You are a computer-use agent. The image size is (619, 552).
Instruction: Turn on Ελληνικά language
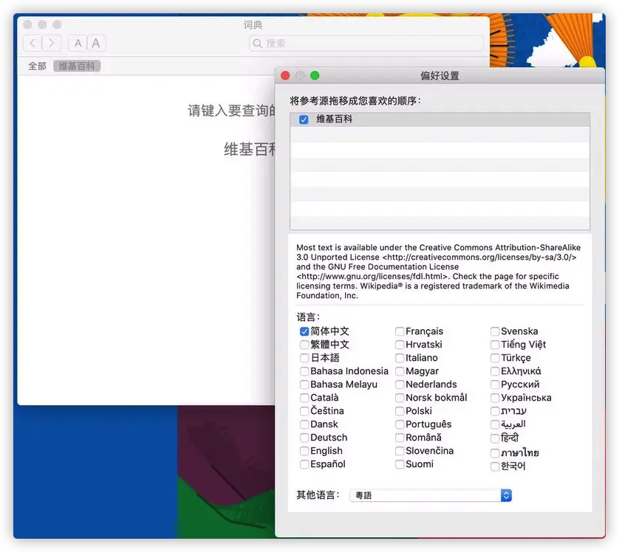click(x=495, y=371)
